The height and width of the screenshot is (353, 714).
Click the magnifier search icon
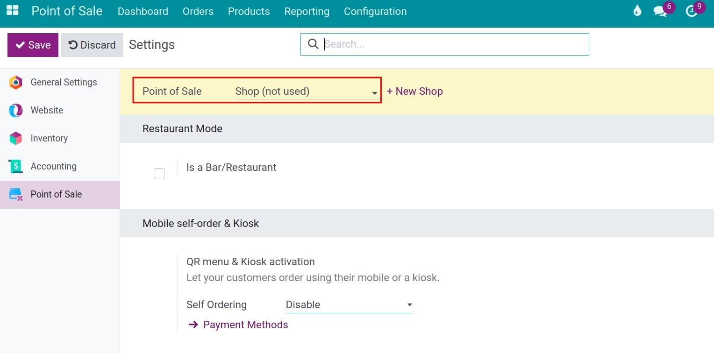[313, 44]
